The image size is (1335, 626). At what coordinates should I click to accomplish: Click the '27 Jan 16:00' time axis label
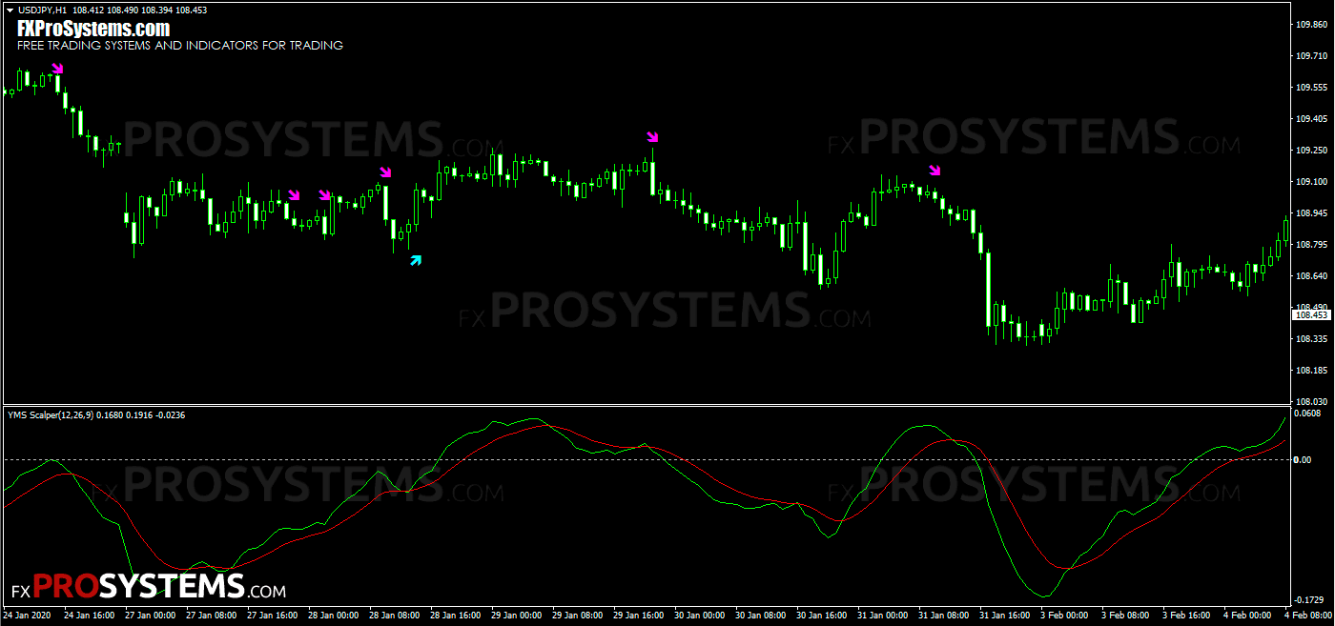pos(272,616)
